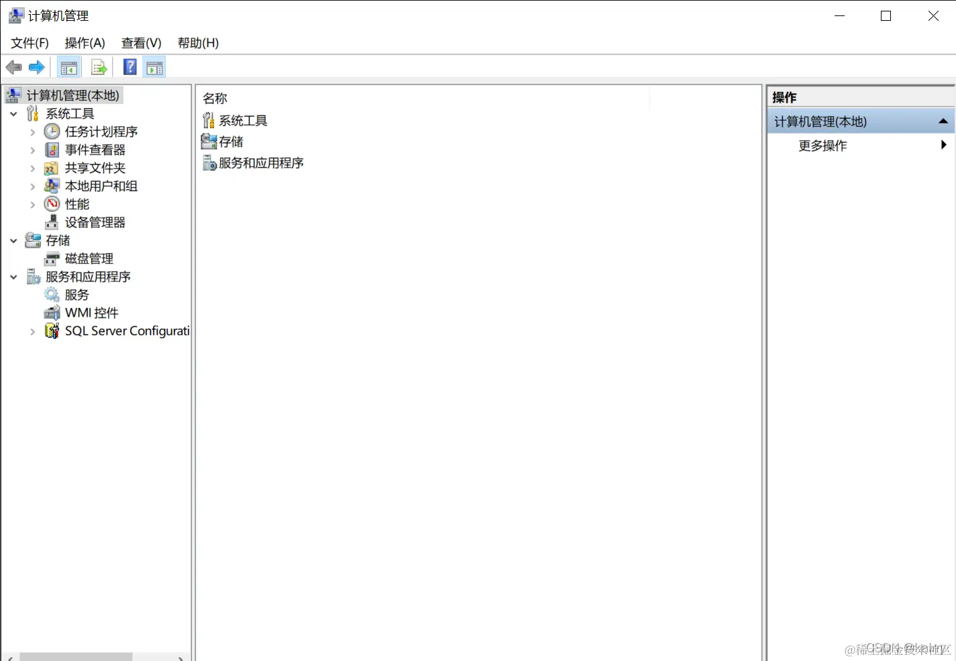The width and height of the screenshot is (956, 661).
Task: Click the 服务和应用程序 icon in the center list
Action: (209, 163)
